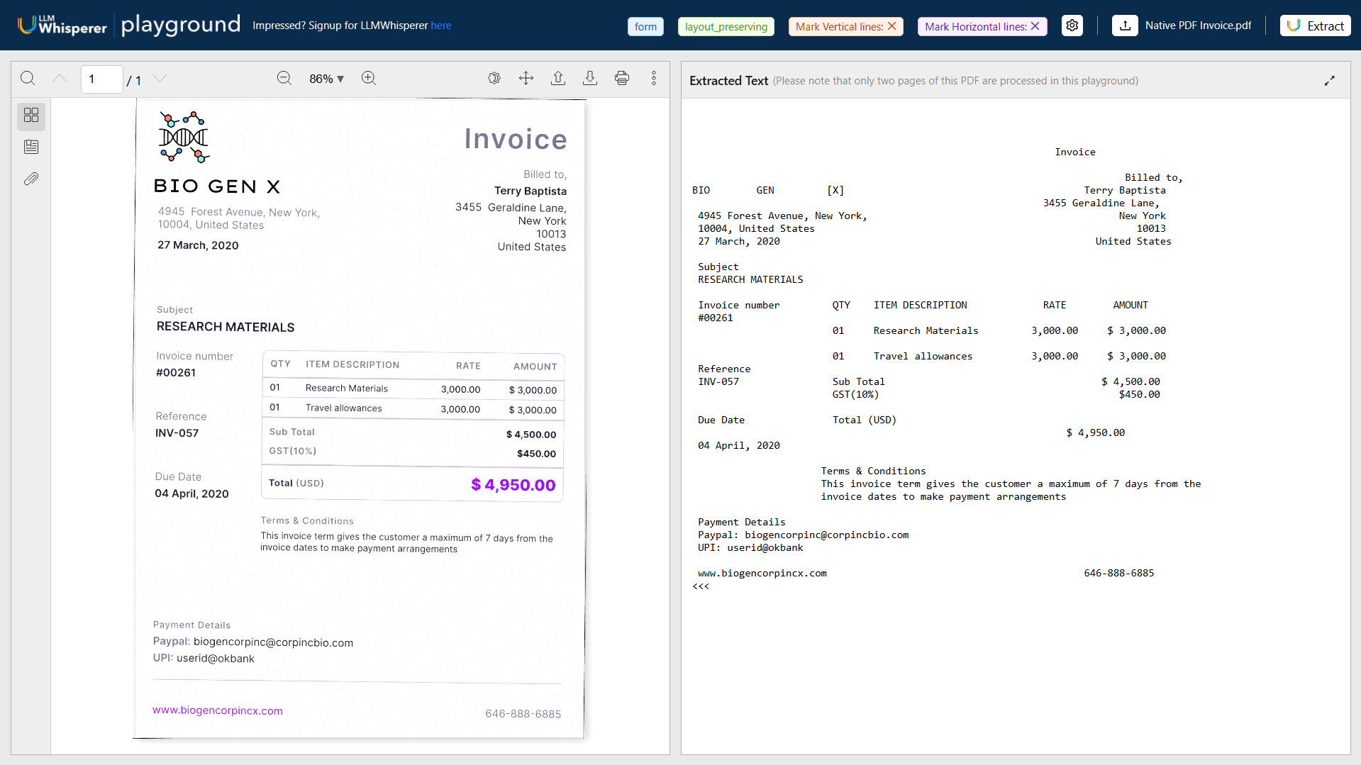
Task: Open more viewer options three-dot menu
Action: [653, 78]
